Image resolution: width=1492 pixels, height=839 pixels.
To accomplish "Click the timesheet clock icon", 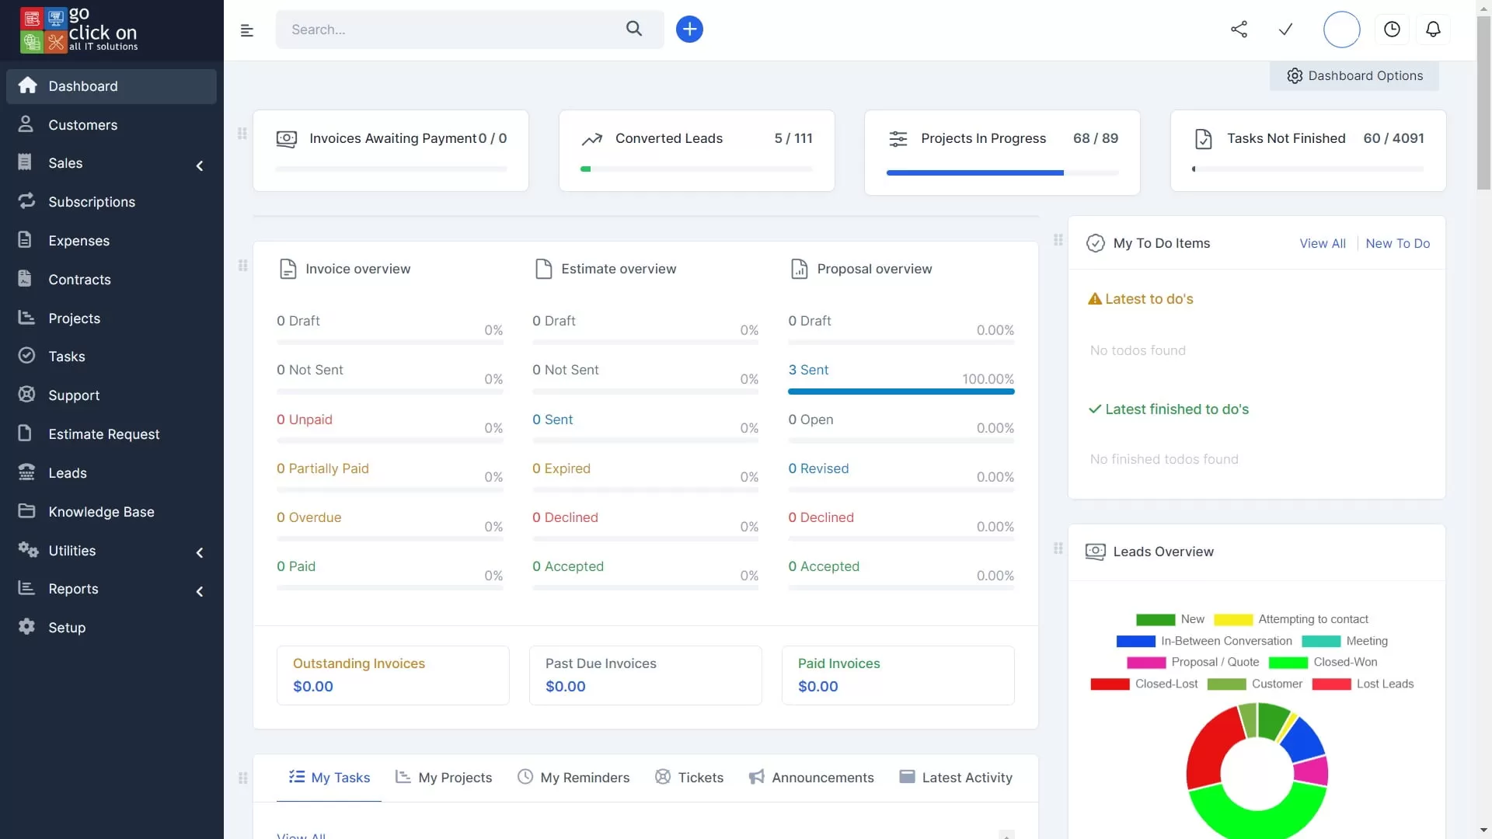I will click(1392, 30).
